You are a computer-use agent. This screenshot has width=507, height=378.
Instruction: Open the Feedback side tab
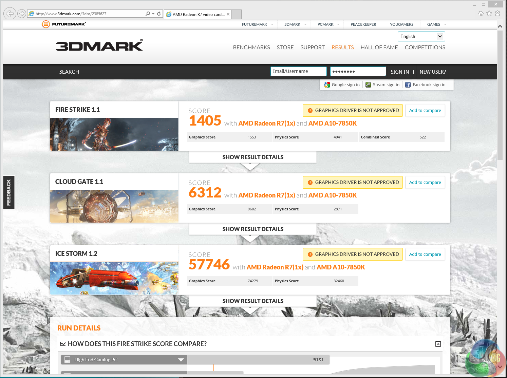pos(9,192)
